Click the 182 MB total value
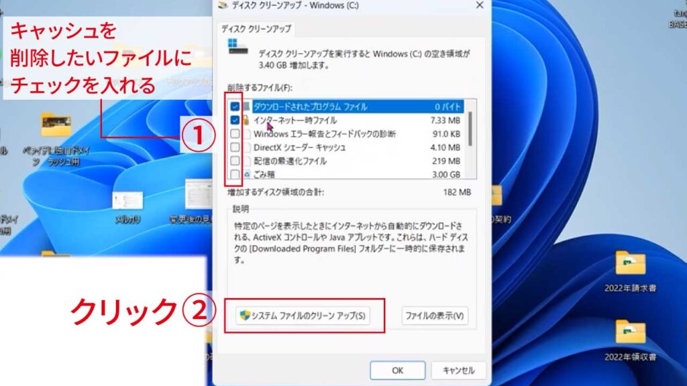 pyautogui.click(x=457, y=192)
